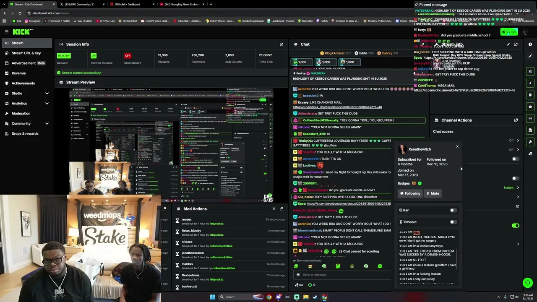Open the Instant setting chevron
Image resolution: width=537 pixels, height=302 pixels.
coord(518,187)
